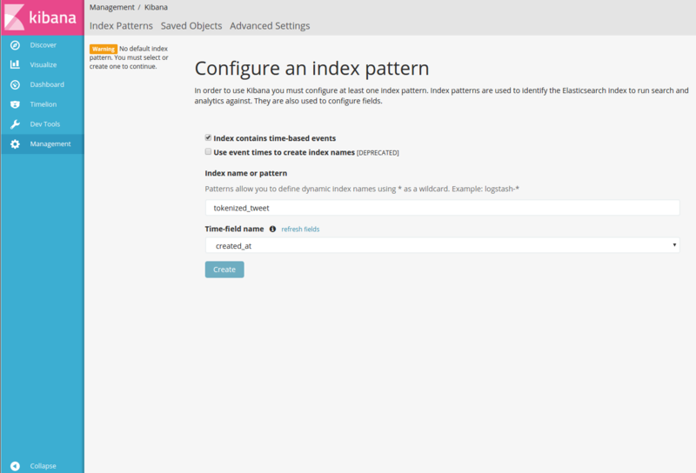
Task: Open the Dashboard gauge icon
Action: pyautogui.click(x=15, y=84)
